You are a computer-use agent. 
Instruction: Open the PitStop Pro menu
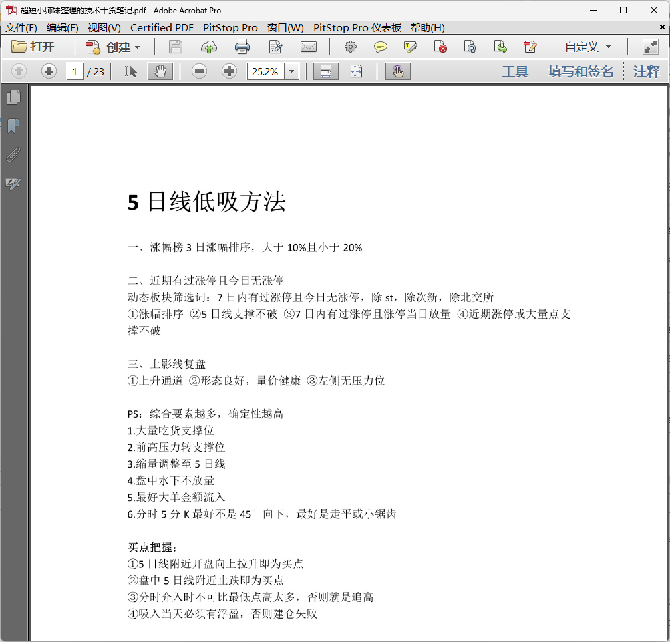(230, 27)
